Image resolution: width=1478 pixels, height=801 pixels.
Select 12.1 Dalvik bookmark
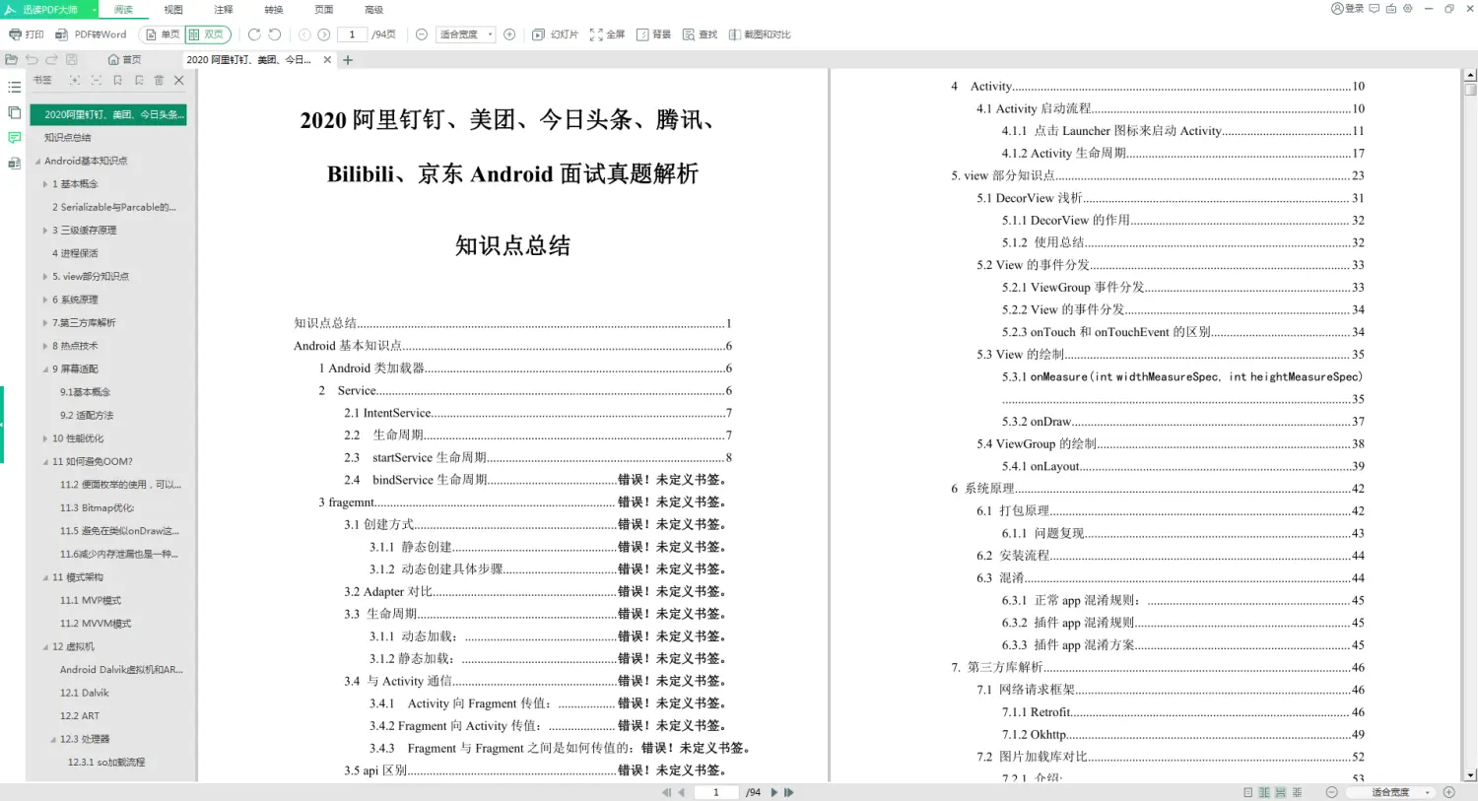(84, 694)
